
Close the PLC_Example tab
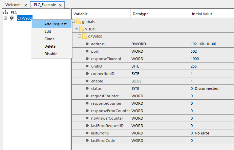tap(60, 5)
